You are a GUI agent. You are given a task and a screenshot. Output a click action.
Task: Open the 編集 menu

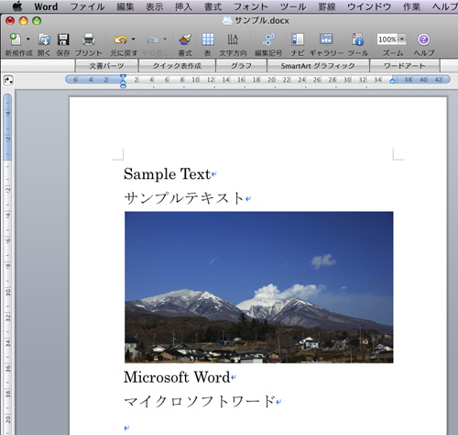pos(125,6)
